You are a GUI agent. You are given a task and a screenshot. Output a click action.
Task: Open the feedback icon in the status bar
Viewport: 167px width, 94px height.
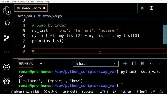(x=153, y=92)
